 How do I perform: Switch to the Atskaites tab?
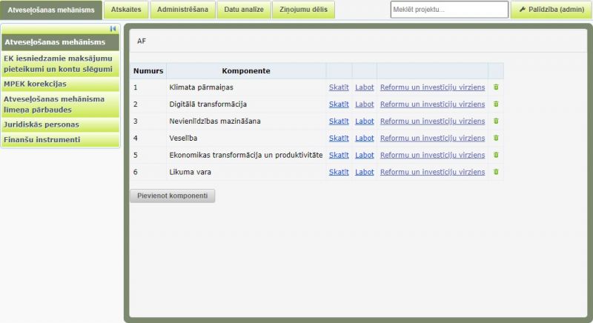126,10
